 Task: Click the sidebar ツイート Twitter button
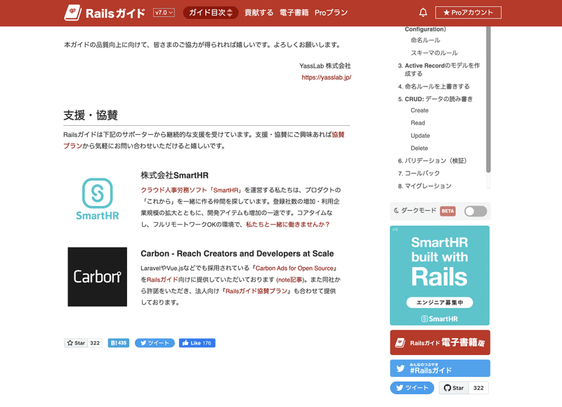tap(412, 387)
